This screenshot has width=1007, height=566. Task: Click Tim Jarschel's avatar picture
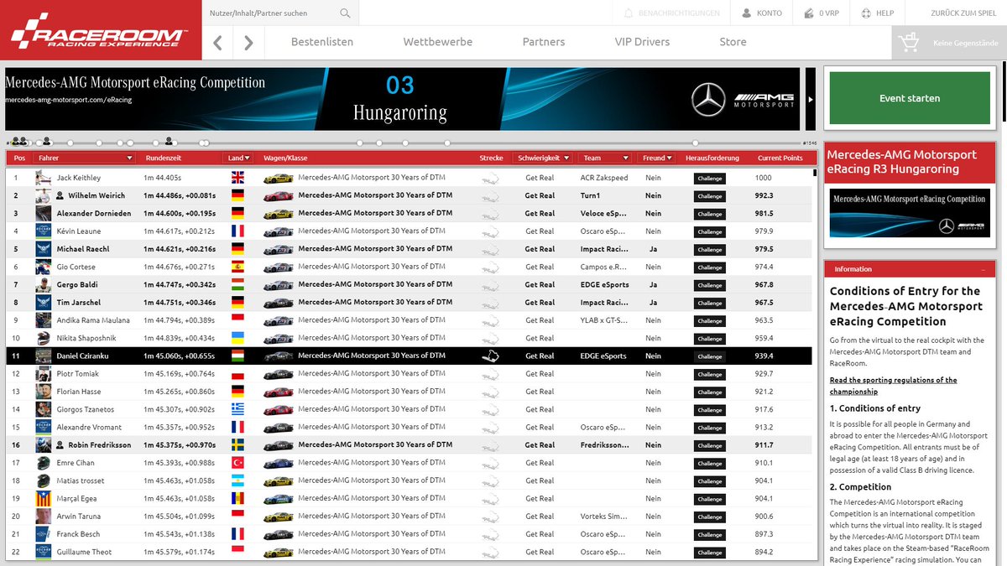point(44,302)
